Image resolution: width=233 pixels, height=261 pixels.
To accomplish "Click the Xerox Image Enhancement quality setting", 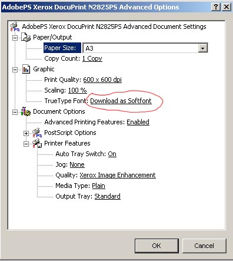I will coord(118,175).
